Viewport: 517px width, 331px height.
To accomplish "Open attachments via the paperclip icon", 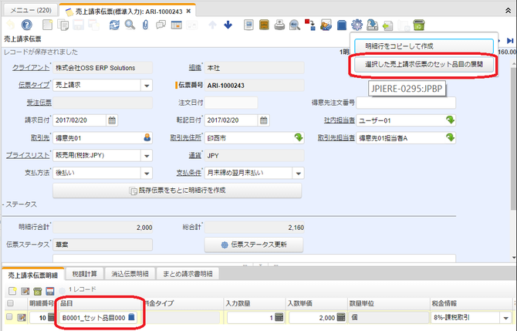I will click(x=145, y=25).
